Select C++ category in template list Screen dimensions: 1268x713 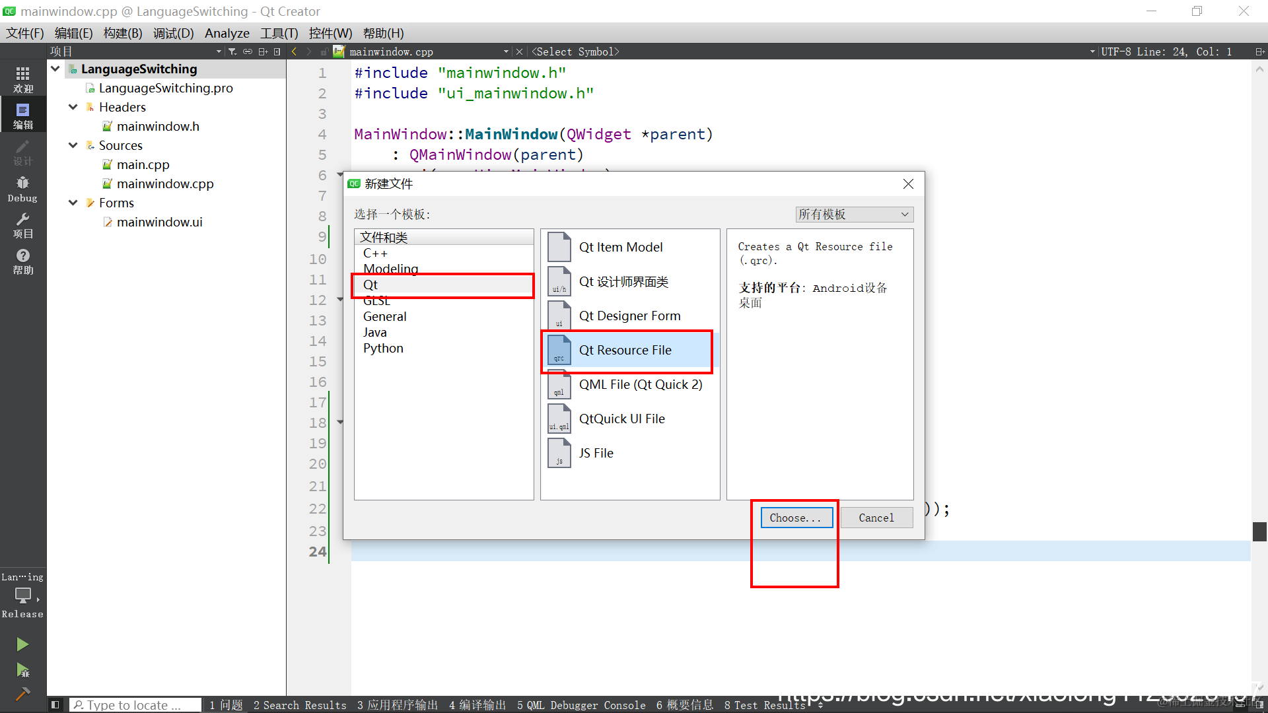pyautogui.click(x=444, y=253)
